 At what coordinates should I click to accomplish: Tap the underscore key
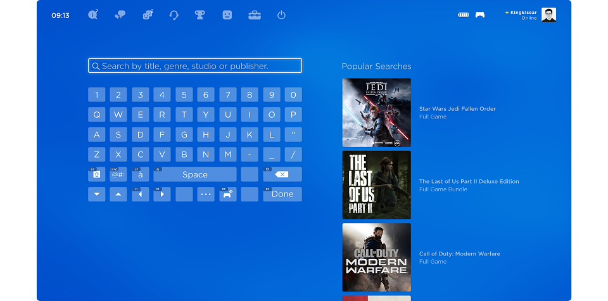[x=272, y=155]
